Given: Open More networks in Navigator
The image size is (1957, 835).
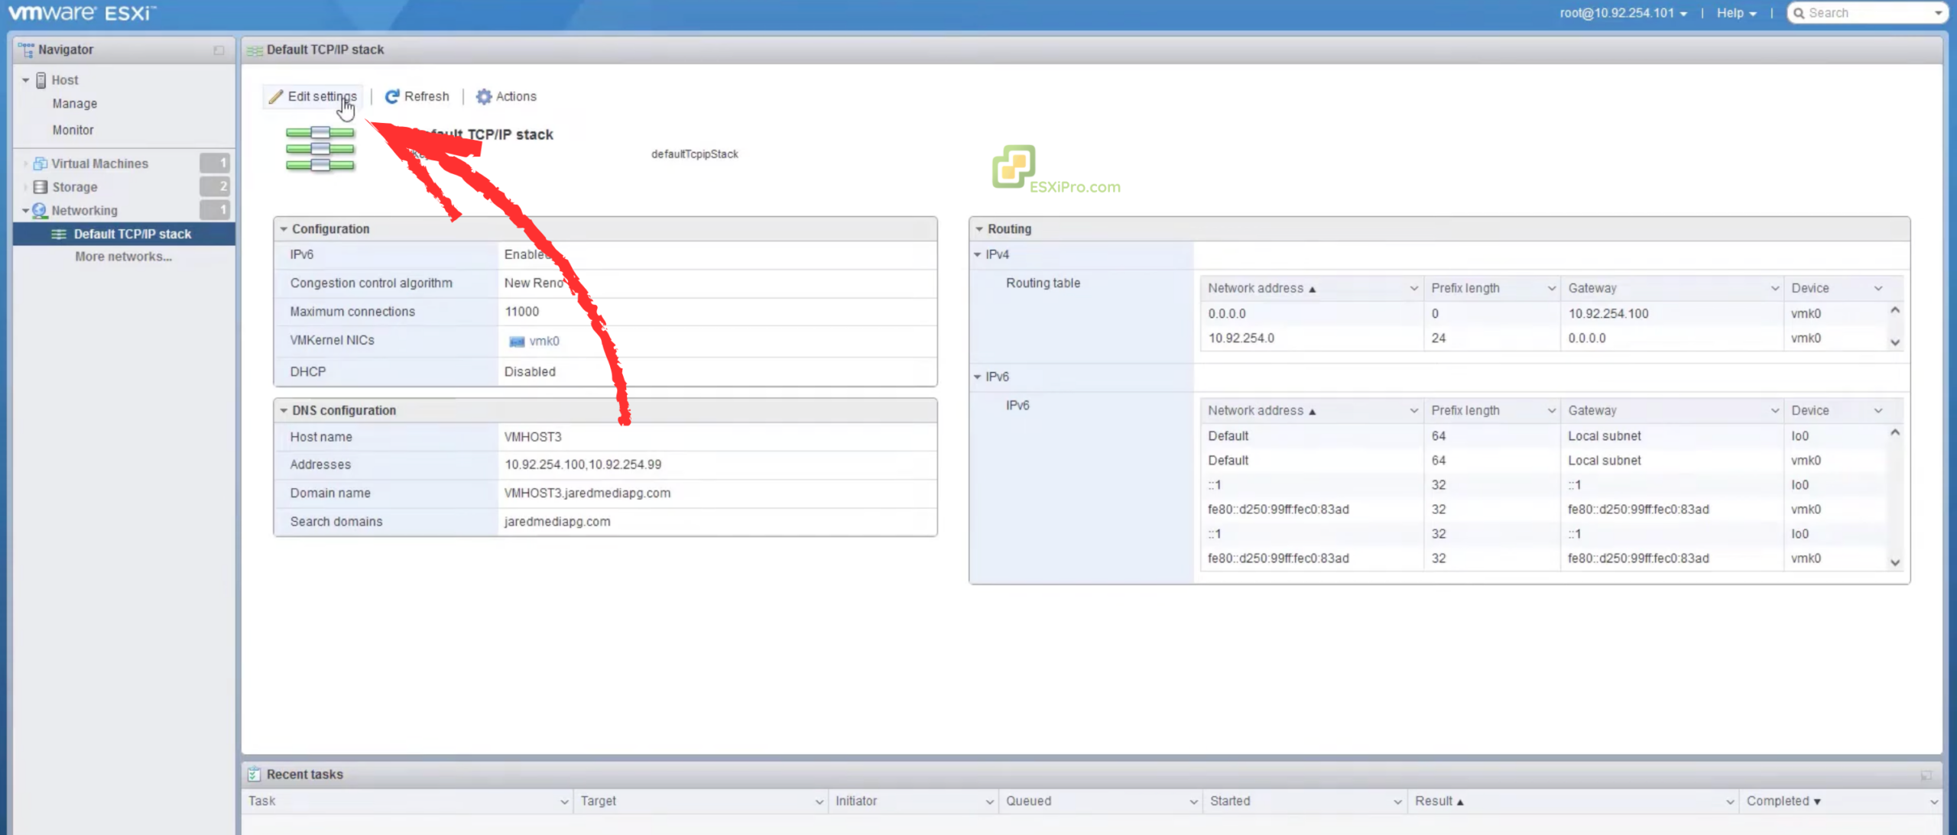Looking at the screenshot, I should click(x=123, y=257).
